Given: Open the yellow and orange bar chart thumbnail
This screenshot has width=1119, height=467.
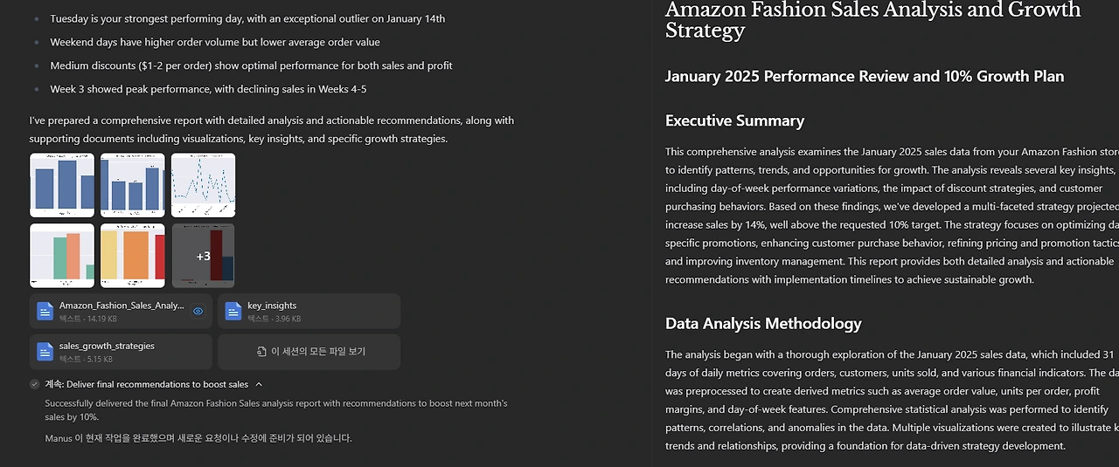Looking at the screenshot, I should pyautogui.click(x=133, y=256).
